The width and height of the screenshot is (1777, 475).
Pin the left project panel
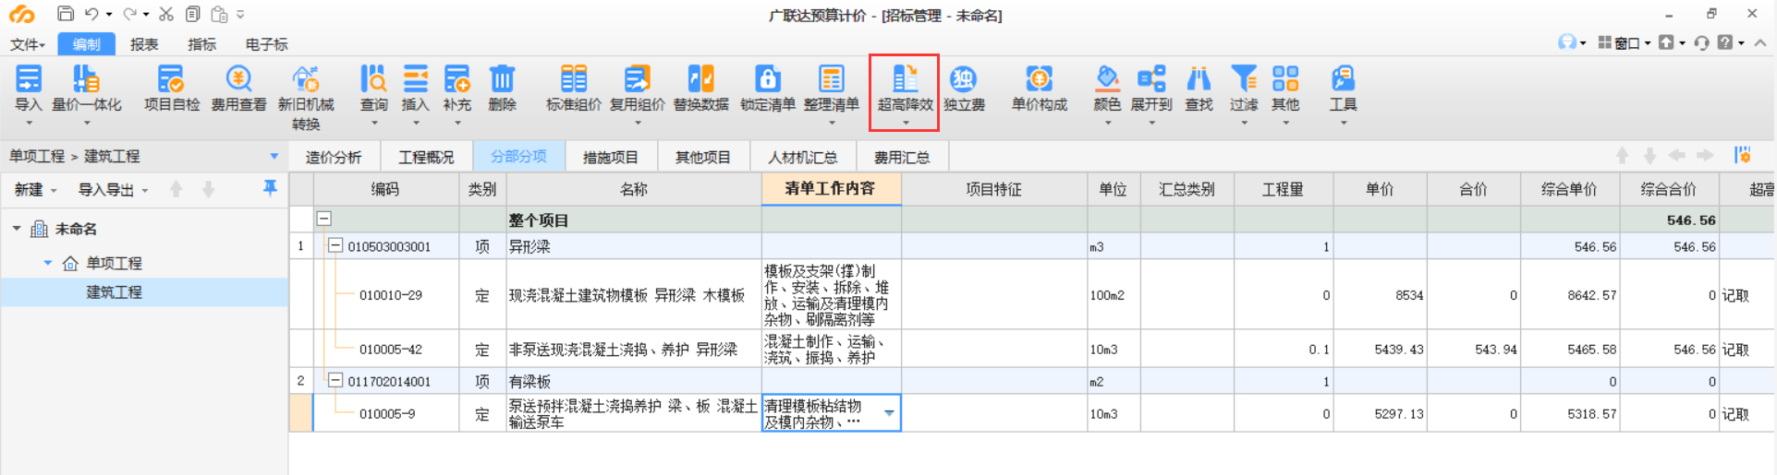(270, 188)
